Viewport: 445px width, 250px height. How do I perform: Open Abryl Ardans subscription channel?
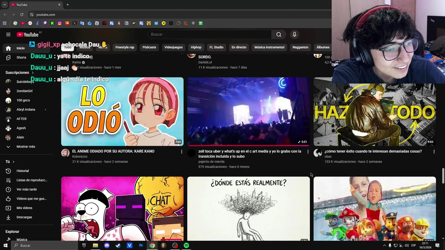26,109
